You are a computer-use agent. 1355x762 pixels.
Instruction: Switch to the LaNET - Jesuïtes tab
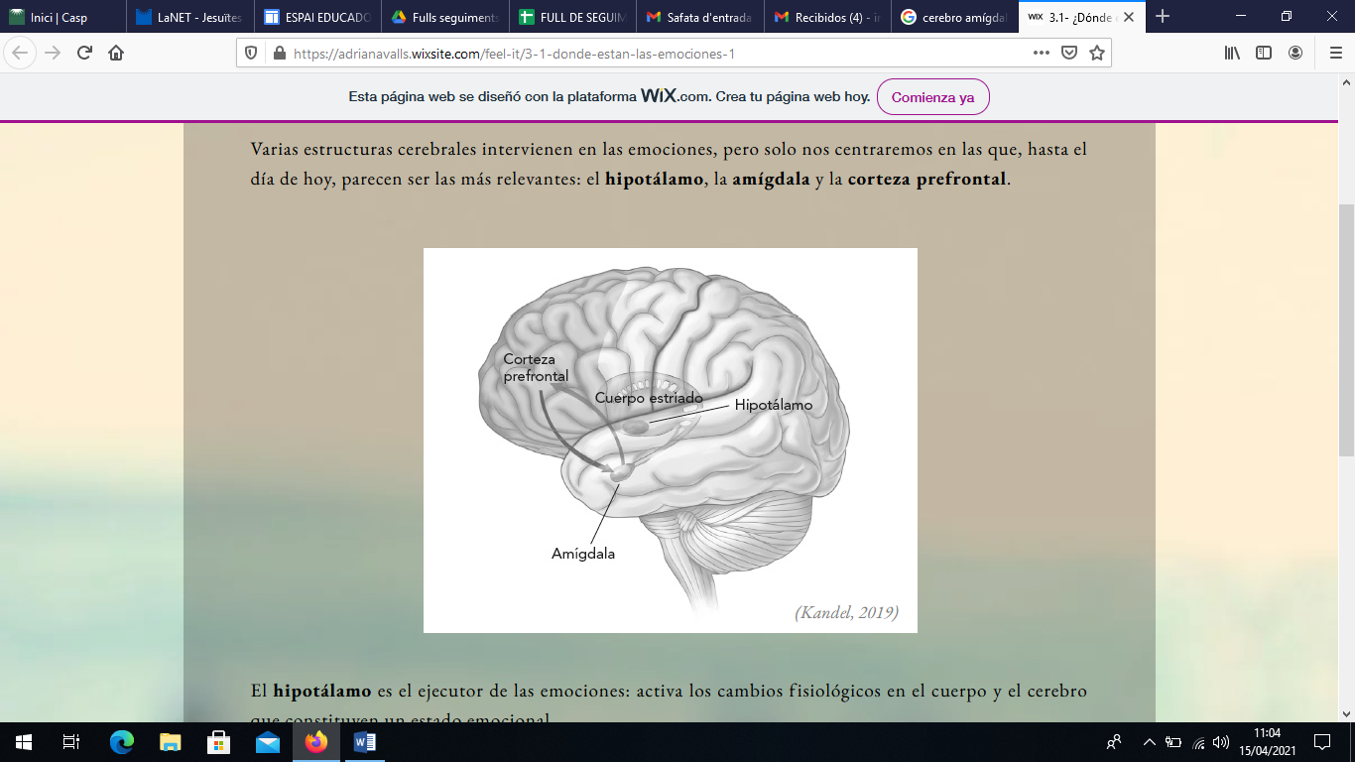coord(190,17)
